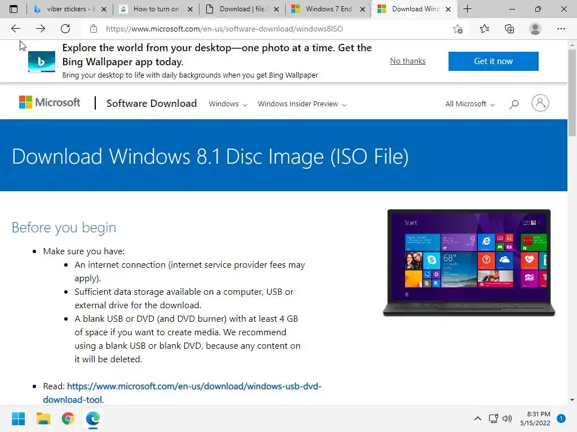Image resolution: width=577 pixels, height=432 pixels.
Task: Dismiss banner with No thanks
Action: coord(408,61)
